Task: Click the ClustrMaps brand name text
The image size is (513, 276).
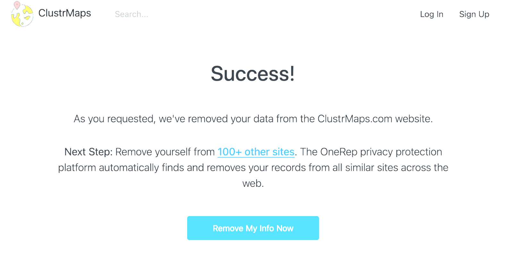Action: coord(64,13)
